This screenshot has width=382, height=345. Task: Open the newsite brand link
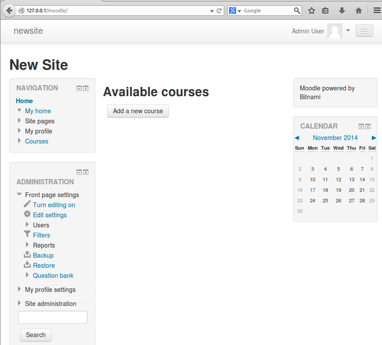pos(28,31)
